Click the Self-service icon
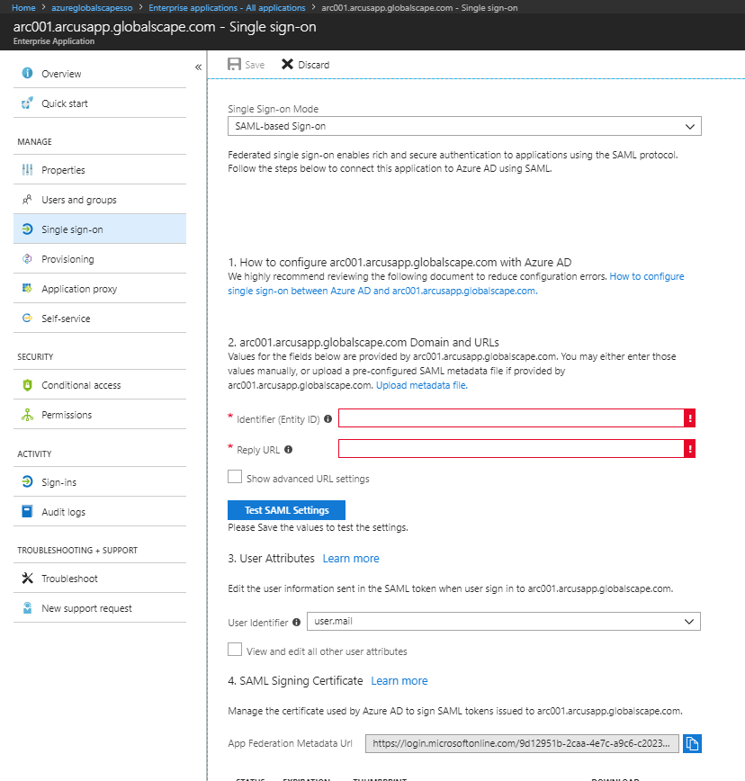 coord(27,319)
